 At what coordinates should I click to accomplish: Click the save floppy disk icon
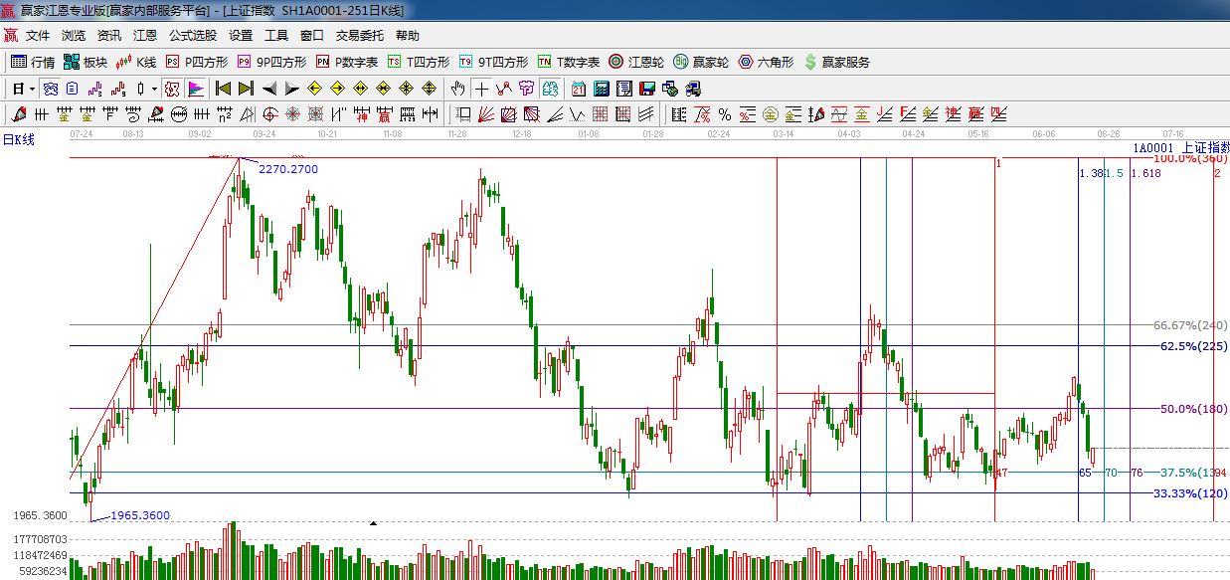pos(647,89)
